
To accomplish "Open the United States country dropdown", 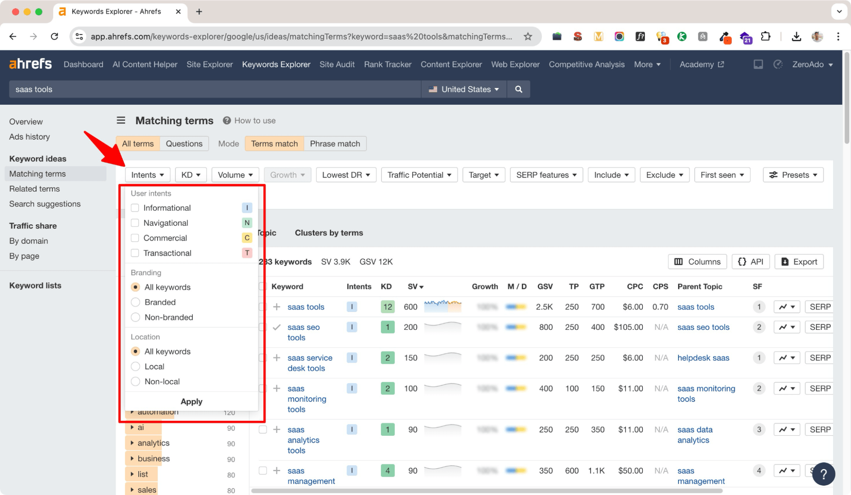I will coord(464,89).
